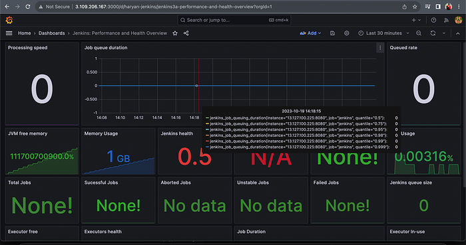Screen dimensions: 466x245
Task: Click the Executors health panel title
Action: (x=103, y=232)
